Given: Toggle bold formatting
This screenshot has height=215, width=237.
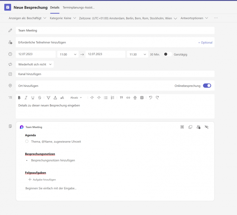Looking at the screenshot, I should [19, 98].
